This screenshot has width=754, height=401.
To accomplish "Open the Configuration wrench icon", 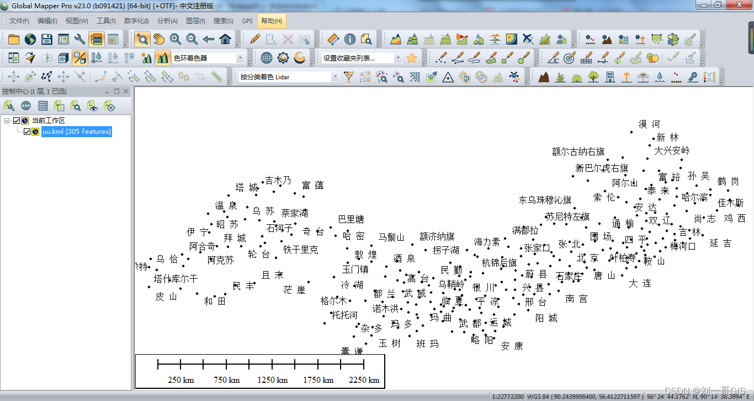I will tap(80, 39).
